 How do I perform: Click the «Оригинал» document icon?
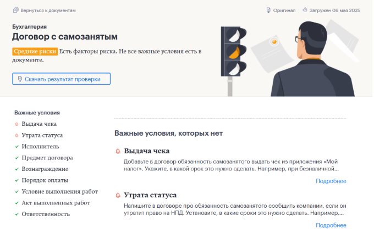pos(268,10)
